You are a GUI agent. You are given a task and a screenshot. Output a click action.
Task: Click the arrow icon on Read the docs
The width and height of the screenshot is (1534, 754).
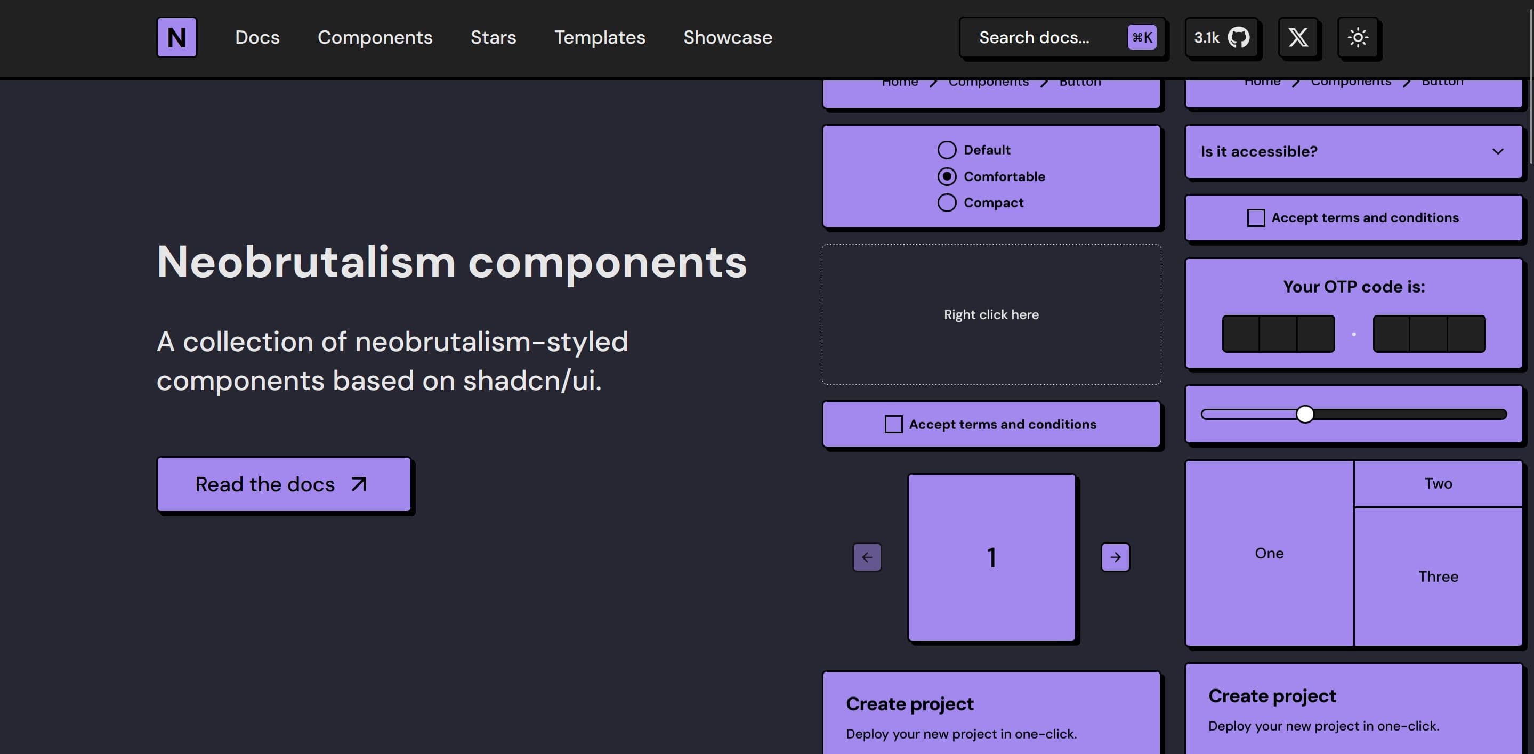(x=359, y=484)
